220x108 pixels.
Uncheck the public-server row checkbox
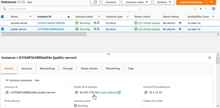click(x=2, y=29)
